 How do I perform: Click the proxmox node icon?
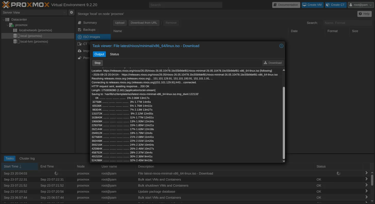pos(11,25)
